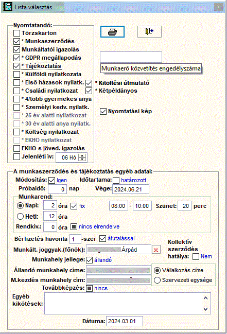Toggle the Továbbképzés nincs checkbox
The height and width of the screenshot is (334, 227).
click(x=90, y=288)
